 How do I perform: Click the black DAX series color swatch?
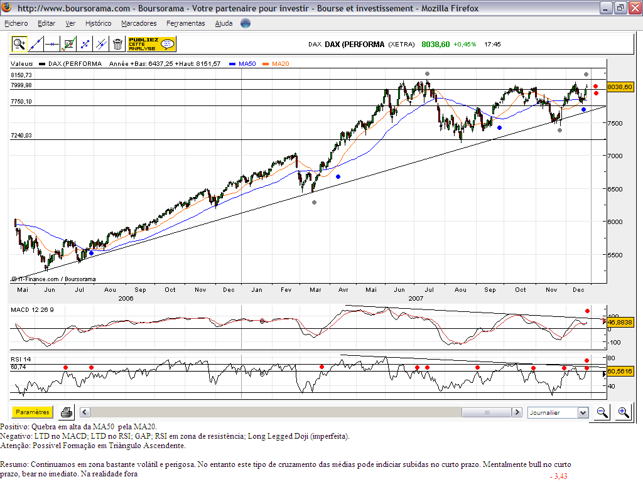pos(42,64)
